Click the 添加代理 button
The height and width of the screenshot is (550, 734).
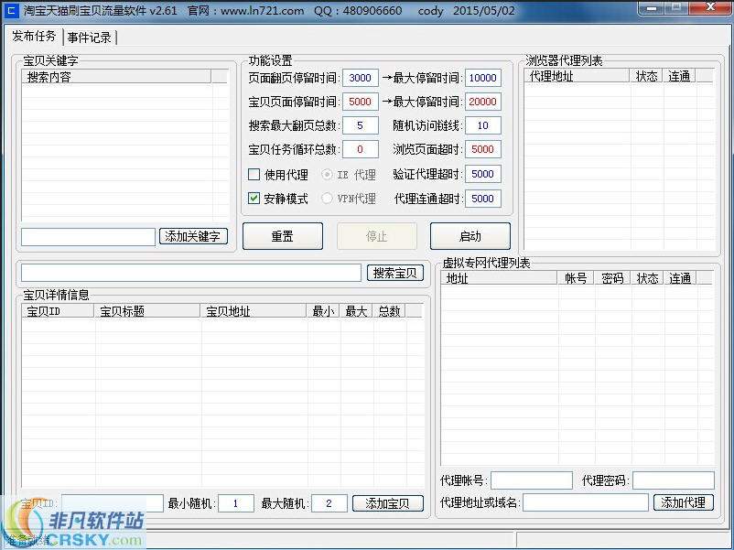pyautogui.click(x=684, y=502)
